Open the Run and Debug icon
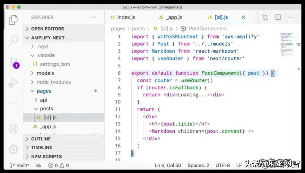This screenshot has height=173, width=305. (x=13, y=83)
